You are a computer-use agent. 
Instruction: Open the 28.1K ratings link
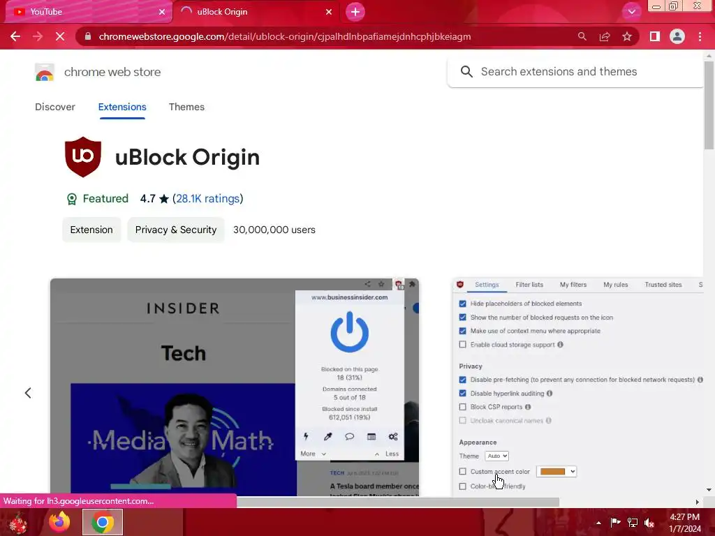pyautogui.click(x=208, y=199)
